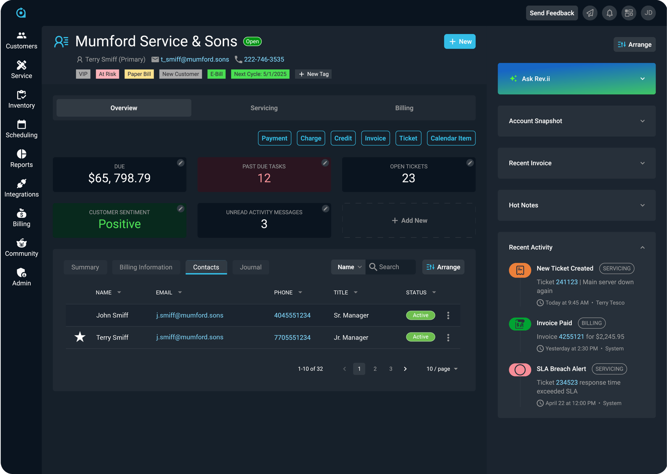Edit the Past Due Tasks card

(325, 163)
